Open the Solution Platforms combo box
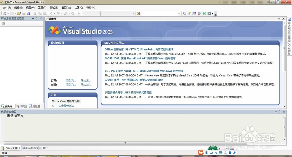Image resolution: width=292 pixels, height=157 pixels. tap(118, 13)
